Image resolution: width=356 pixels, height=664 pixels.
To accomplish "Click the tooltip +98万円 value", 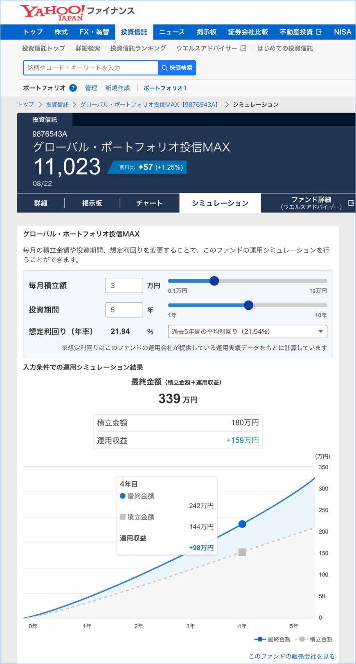I will pyautogui.click(x=201, y=548).
